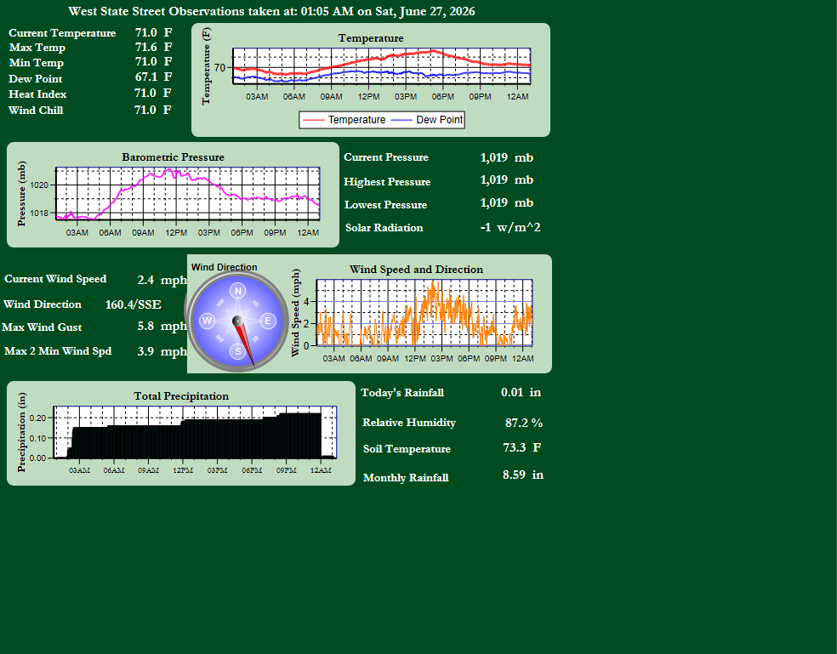Click the Wind Direction gauge title

[225, 267]
